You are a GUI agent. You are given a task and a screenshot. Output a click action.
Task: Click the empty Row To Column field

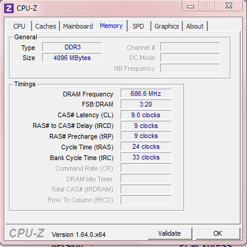click(145, 200)
